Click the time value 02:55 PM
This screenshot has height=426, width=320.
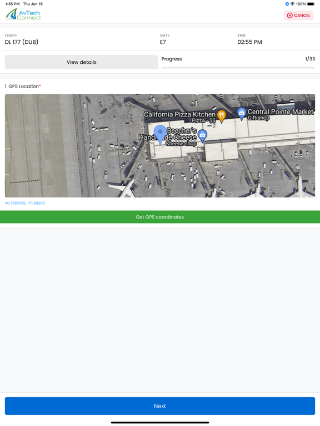pos(249,42)
